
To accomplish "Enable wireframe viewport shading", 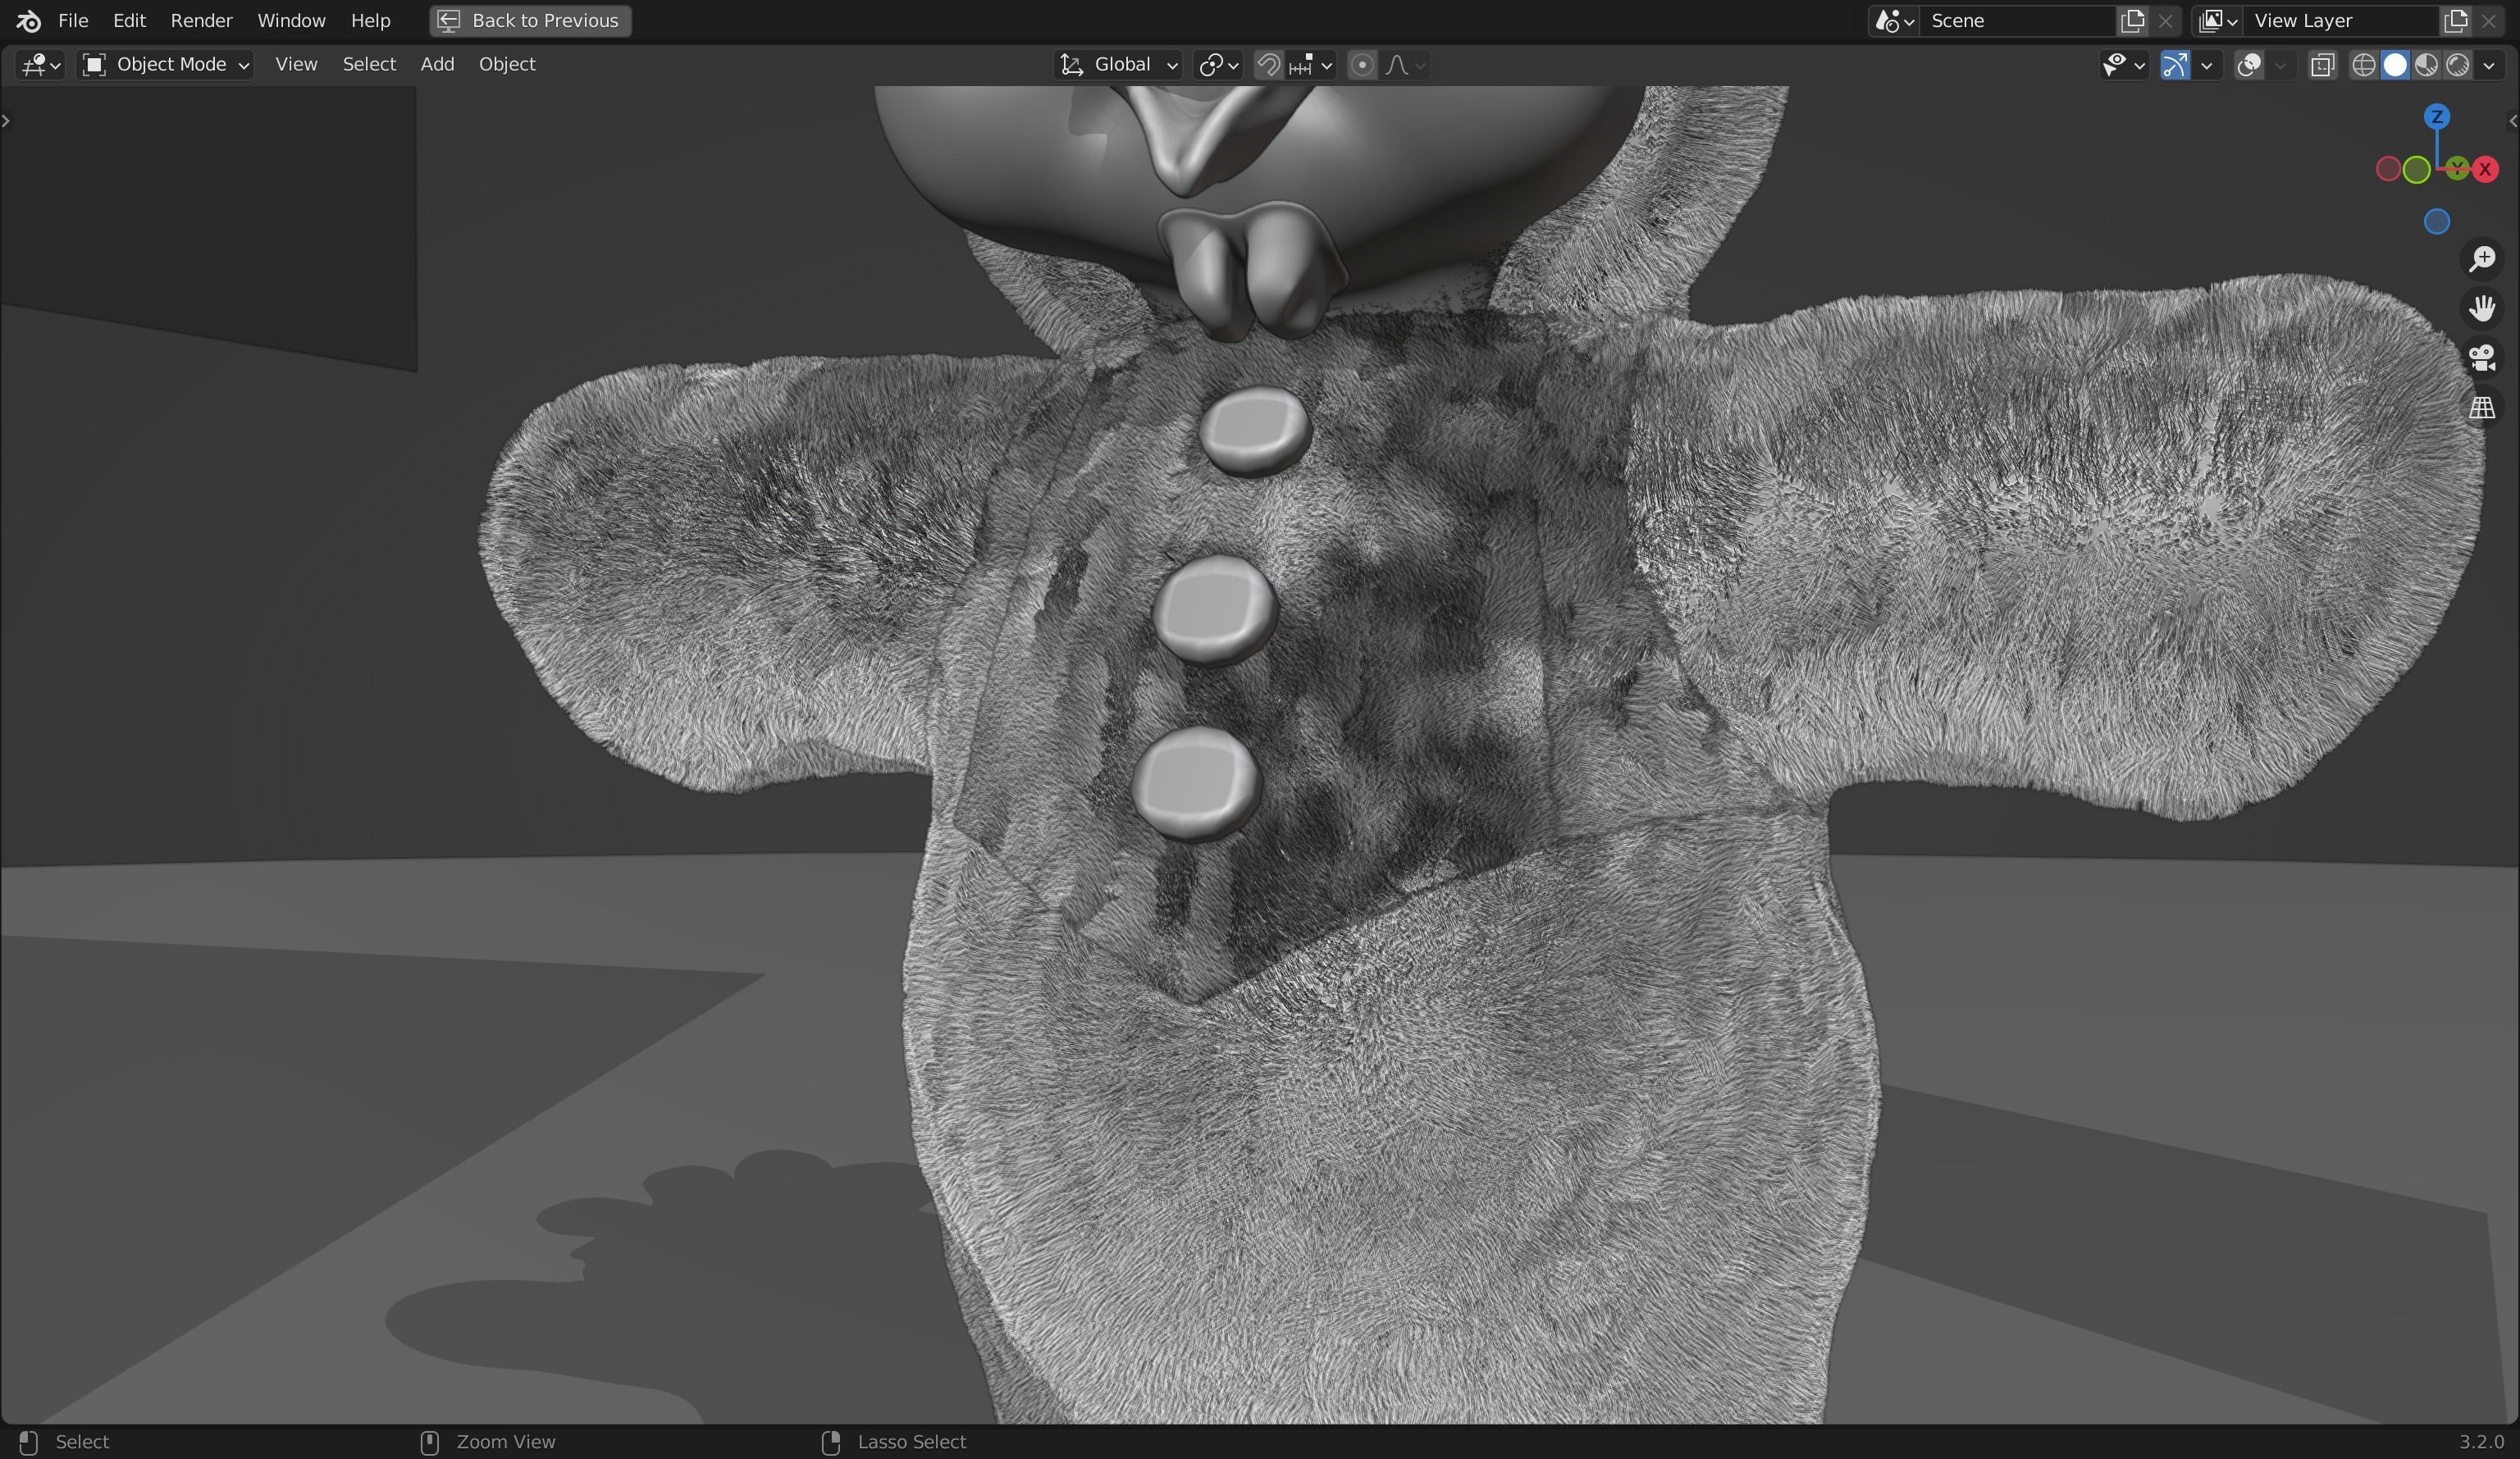I will [x=2364, y=64].
